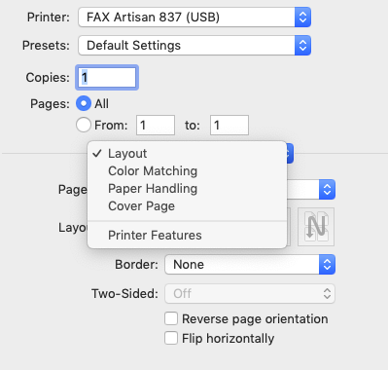Open the Default Settings presets dropdown
The width and height of the screenshot is (388, 370).
(194, 46)
